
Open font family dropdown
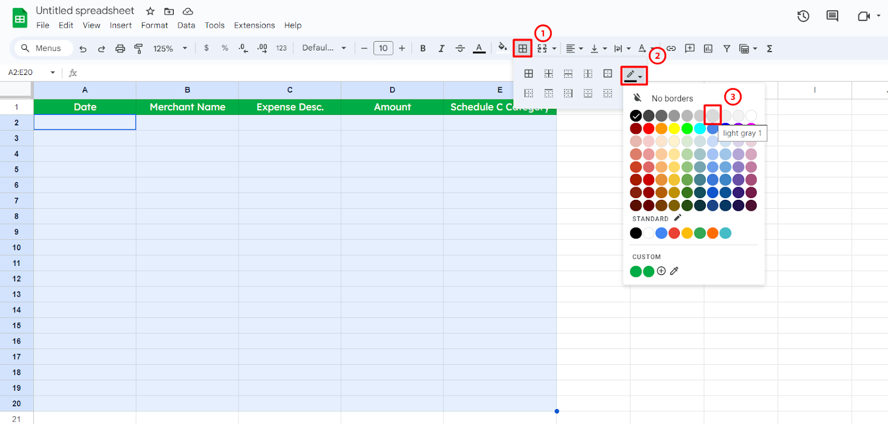tap(324, 48)
